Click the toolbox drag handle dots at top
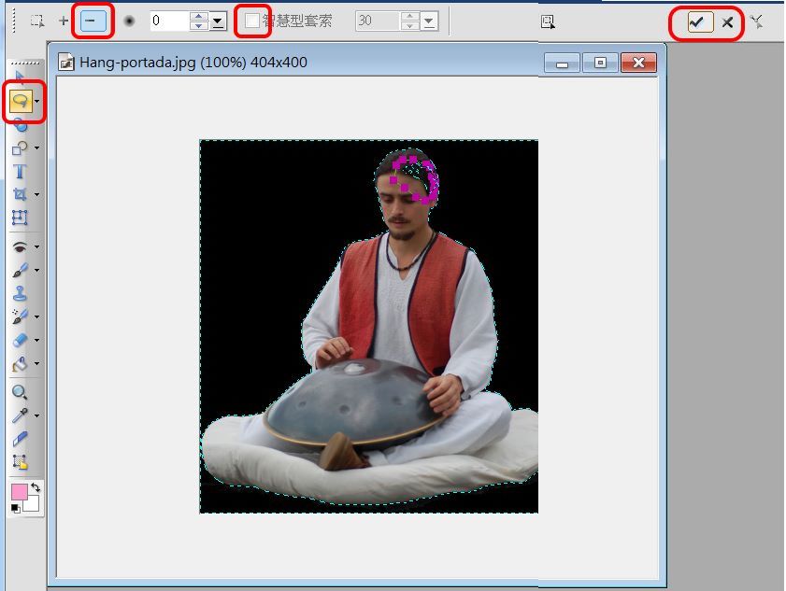 coord(25,63)
